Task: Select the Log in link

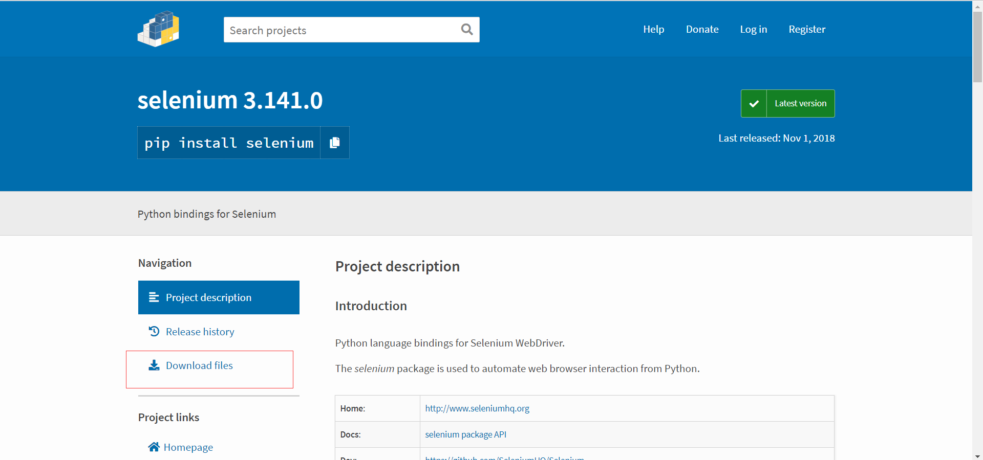Action: pos(753,29)
